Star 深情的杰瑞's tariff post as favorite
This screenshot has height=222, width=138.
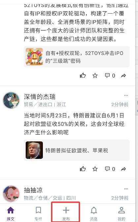click(95, 169)
